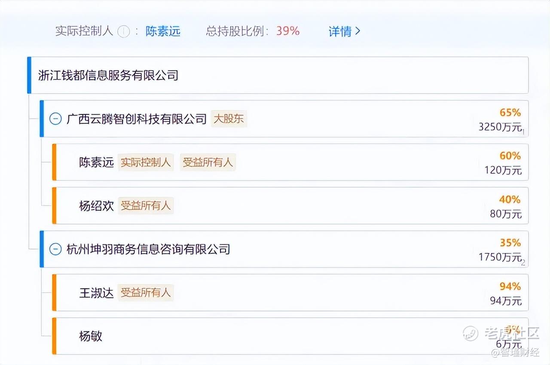550x365 pixels.
Task: Click the info icon beside 实际控制人
Action: click(124, 31)
